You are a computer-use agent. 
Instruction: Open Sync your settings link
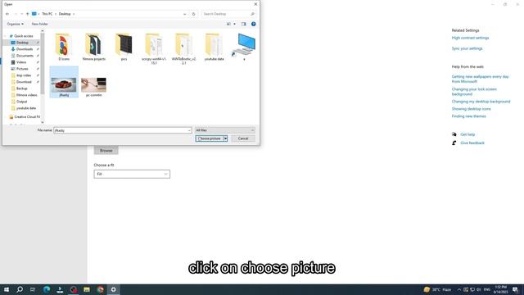point(467,48)
